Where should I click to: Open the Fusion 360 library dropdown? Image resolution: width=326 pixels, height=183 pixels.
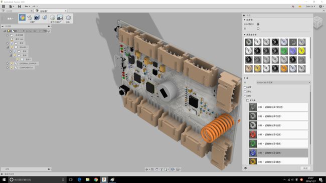(283, 82)
